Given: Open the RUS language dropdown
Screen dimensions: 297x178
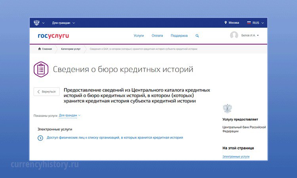Looking at the screenshot, I should [x=256, y=23].
